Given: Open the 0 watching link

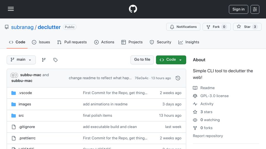Looking at the screenshot, I should click(210, 120).
